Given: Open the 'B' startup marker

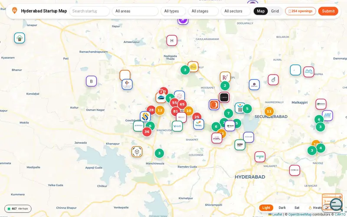Looking at the screenshot, I should [91, 81].
